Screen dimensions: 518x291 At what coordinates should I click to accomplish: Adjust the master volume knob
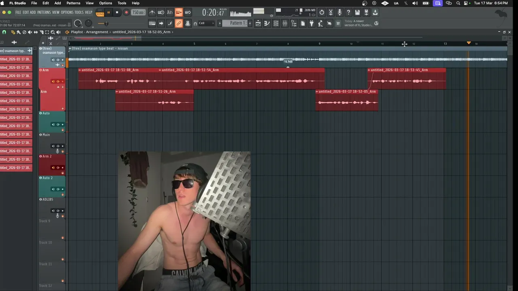click(78, 23)
